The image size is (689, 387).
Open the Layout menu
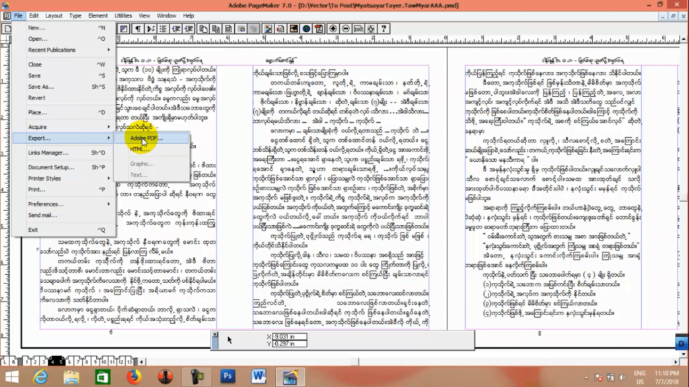coord(54,16)
